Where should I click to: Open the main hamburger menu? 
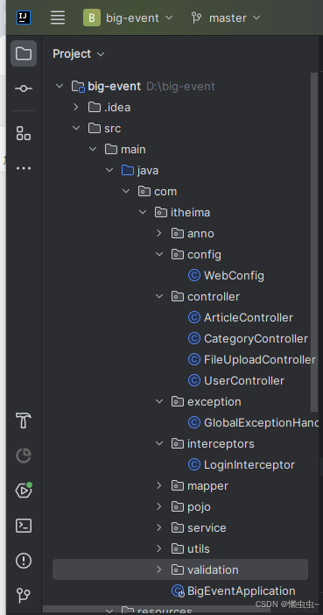coord(58,18)
